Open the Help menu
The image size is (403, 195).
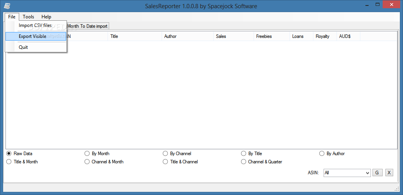[x=46, y=17]
